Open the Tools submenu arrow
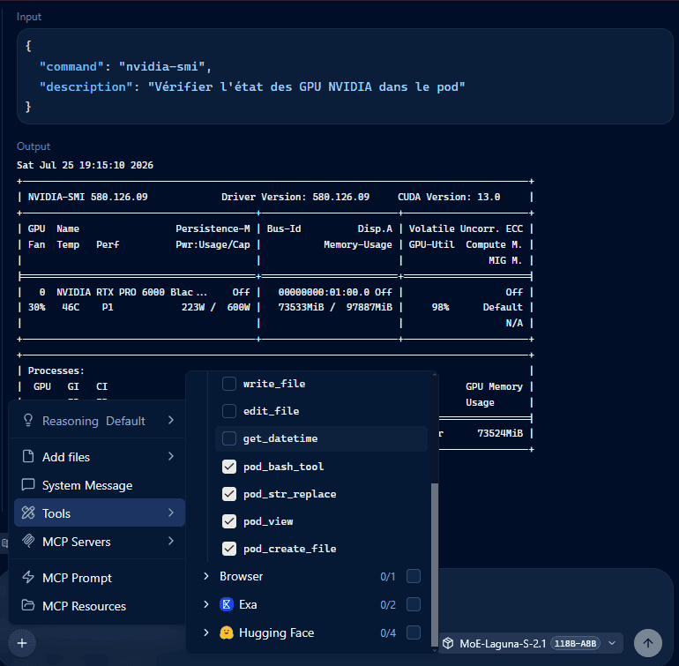679x666 pixels. (x=170, y=513)
